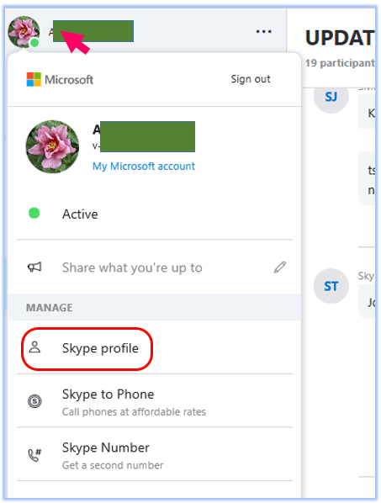Click the megaphone icon beside mood message
This screenshot has width=381, height=503.
(x=34, y=267)
